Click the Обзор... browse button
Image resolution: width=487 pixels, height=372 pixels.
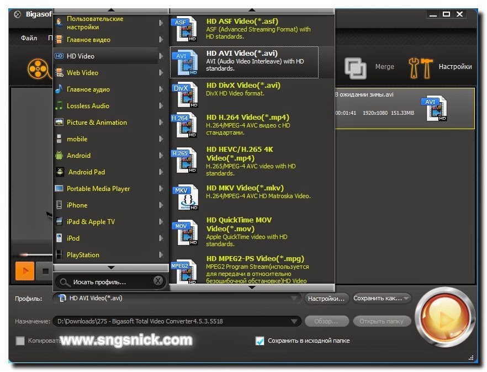click(x=326, y=321)
